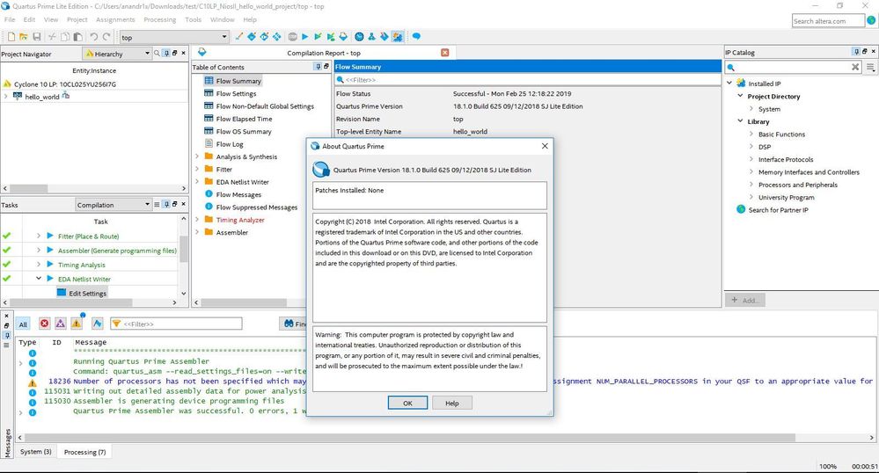Switch to the System (3) messages tab

pos(36,452)
